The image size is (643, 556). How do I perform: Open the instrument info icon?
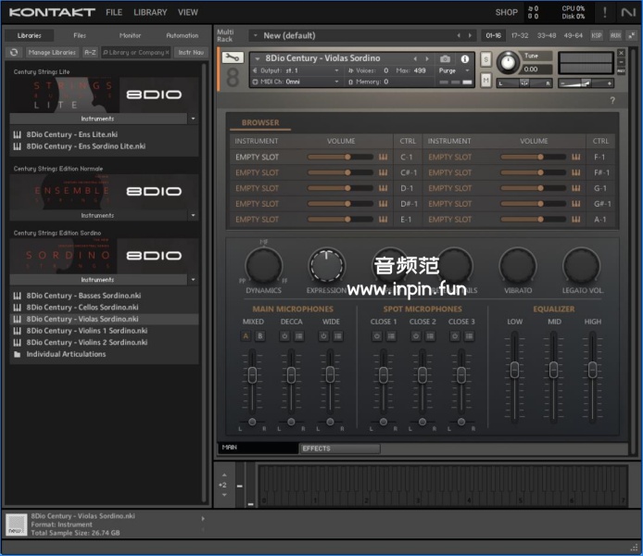[x=465, y=58]
